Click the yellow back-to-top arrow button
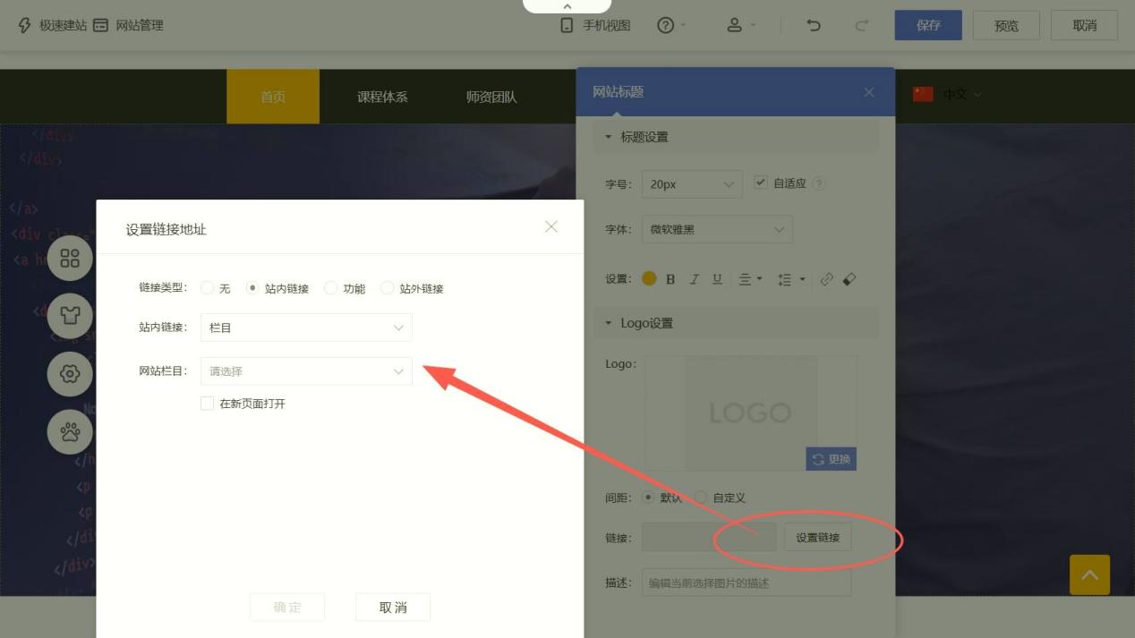This screenshot has width=1135, height=638. point(1089,575)
